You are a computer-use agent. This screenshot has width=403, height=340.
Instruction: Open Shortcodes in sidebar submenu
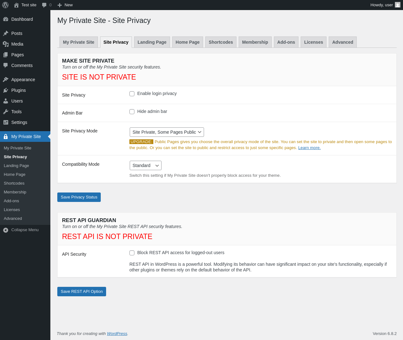coord(25,183)
